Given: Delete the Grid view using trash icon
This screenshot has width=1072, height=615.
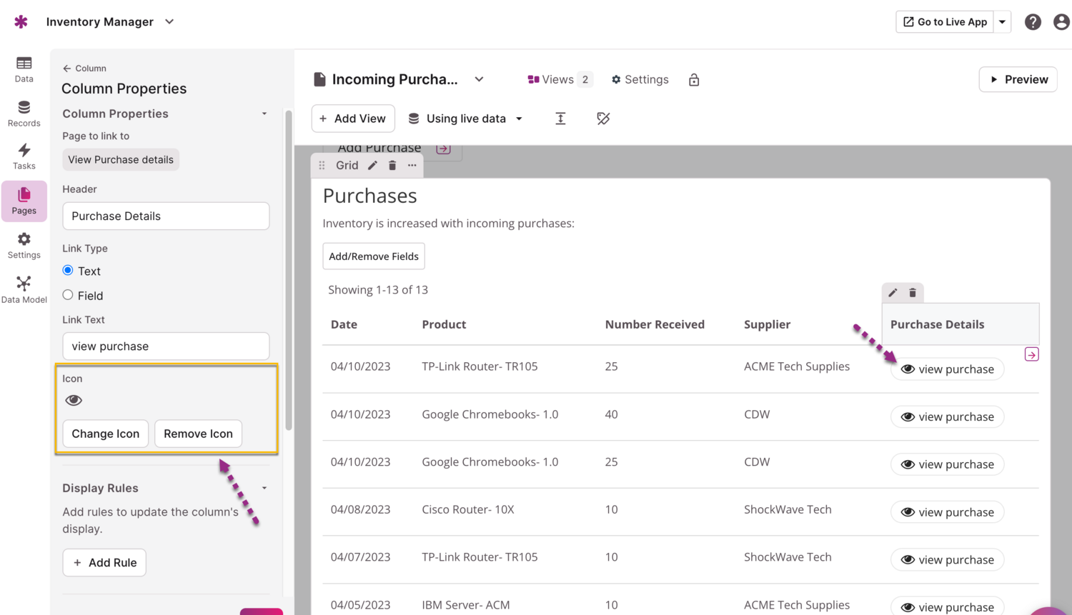Looking at the screenshot, I should pos(392,166).
